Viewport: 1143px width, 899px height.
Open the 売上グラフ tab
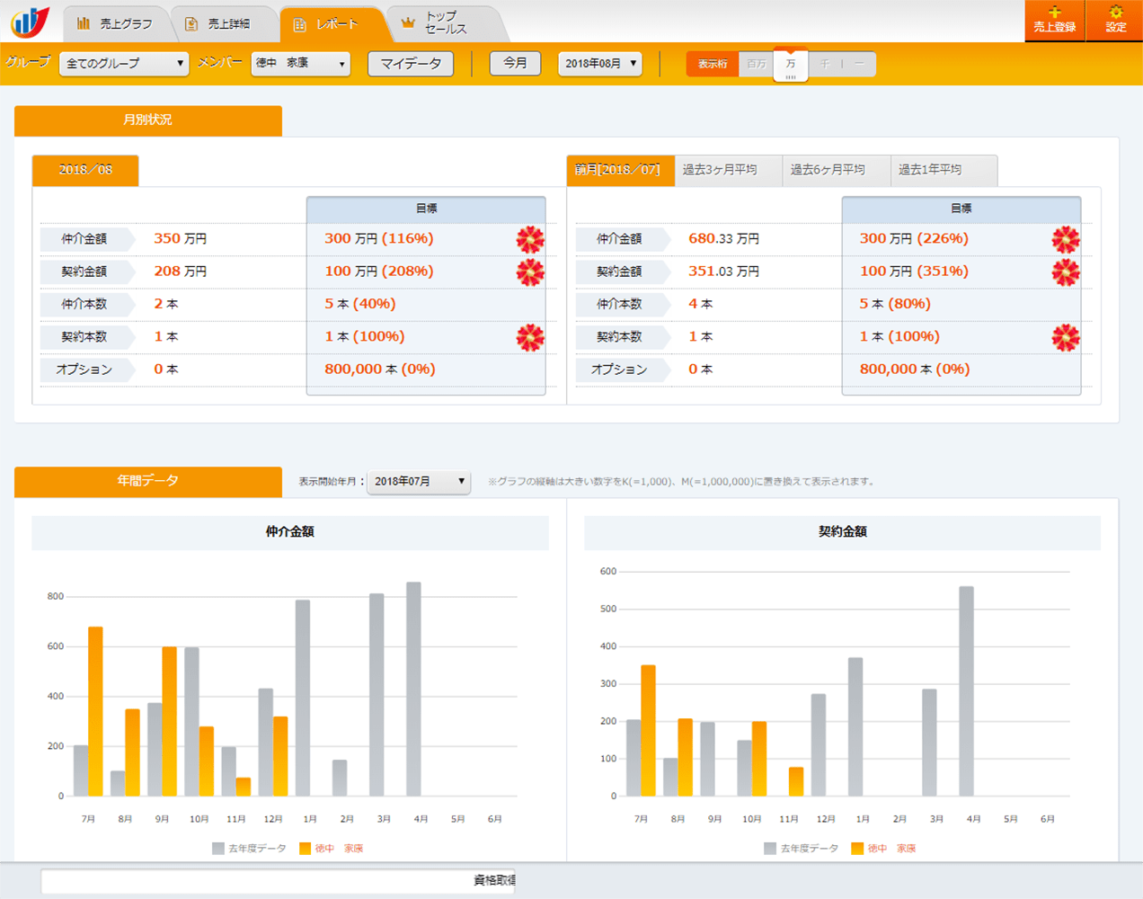(x=115, y=24)
